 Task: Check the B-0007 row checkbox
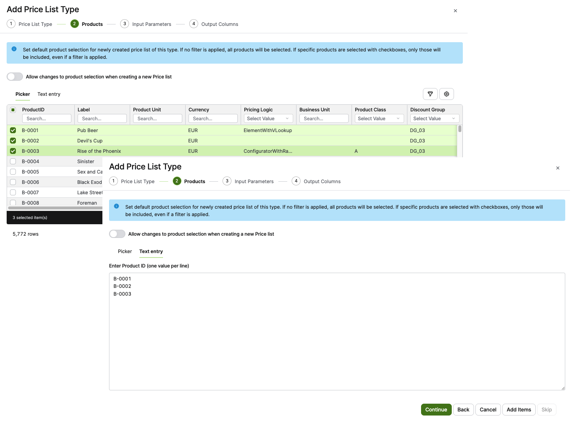pos(13,192)
